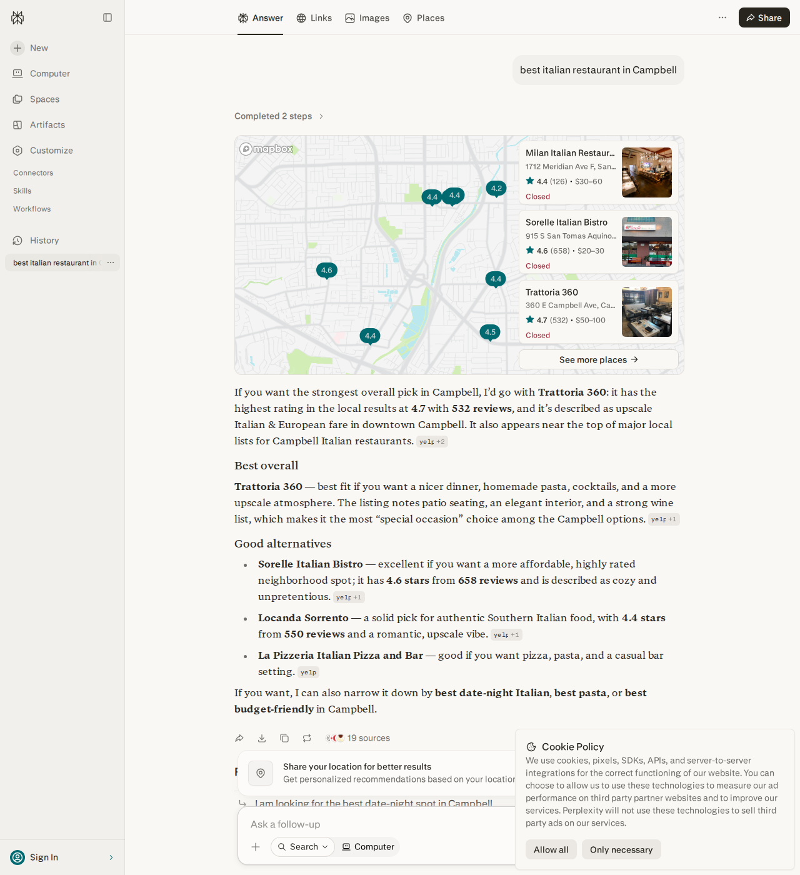
Task: Expand Completed 2 steps
Action: pyautogui.click(x=279, y=116)
